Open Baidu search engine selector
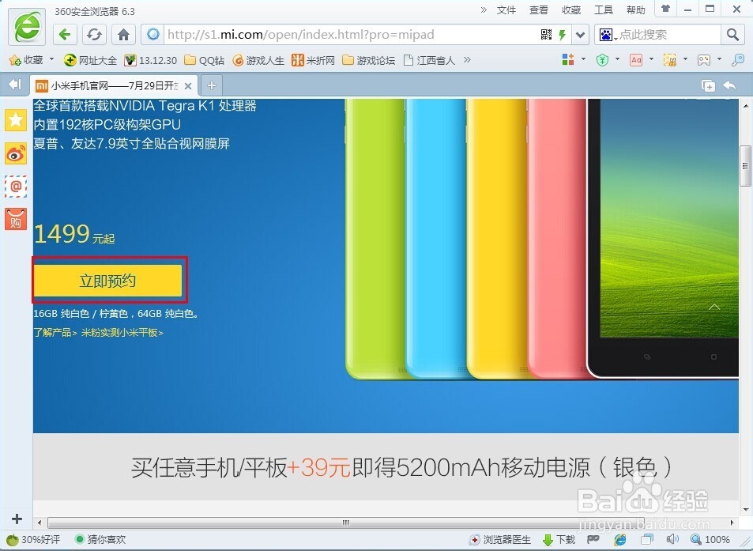Image resolution: width=753 pixels, height=551 pixels. point(607,35)
